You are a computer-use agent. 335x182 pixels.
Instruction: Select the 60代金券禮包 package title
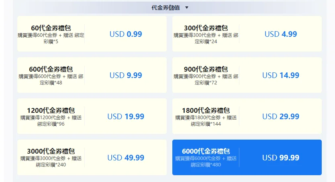point(51,28)
